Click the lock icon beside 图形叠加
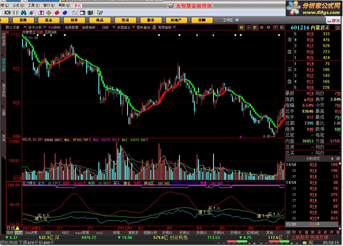 point(154,28)
